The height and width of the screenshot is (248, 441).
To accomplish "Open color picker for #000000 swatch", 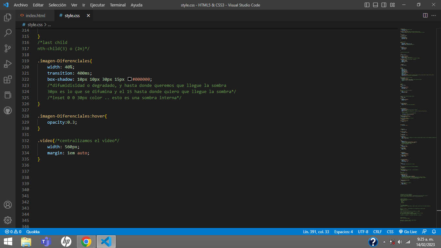I will 129,79.
